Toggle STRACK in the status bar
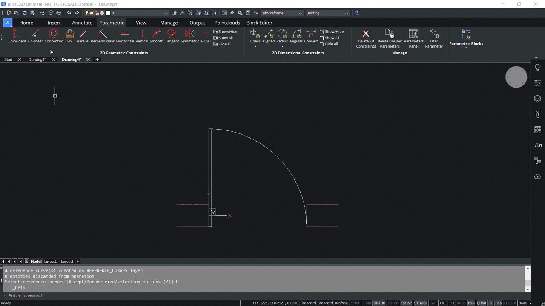Viewport: 545px width, 306px height. point(421,303)
